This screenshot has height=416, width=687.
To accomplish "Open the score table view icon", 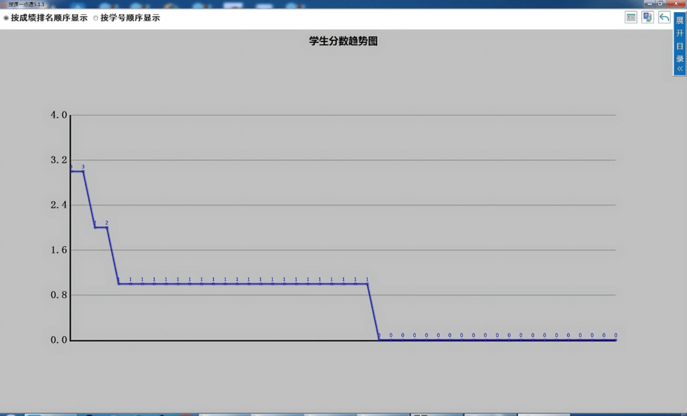I will 631,17.
